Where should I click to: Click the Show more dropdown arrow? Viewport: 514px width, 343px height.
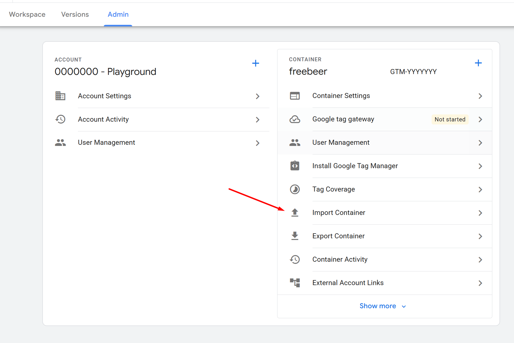pos(404,307)
